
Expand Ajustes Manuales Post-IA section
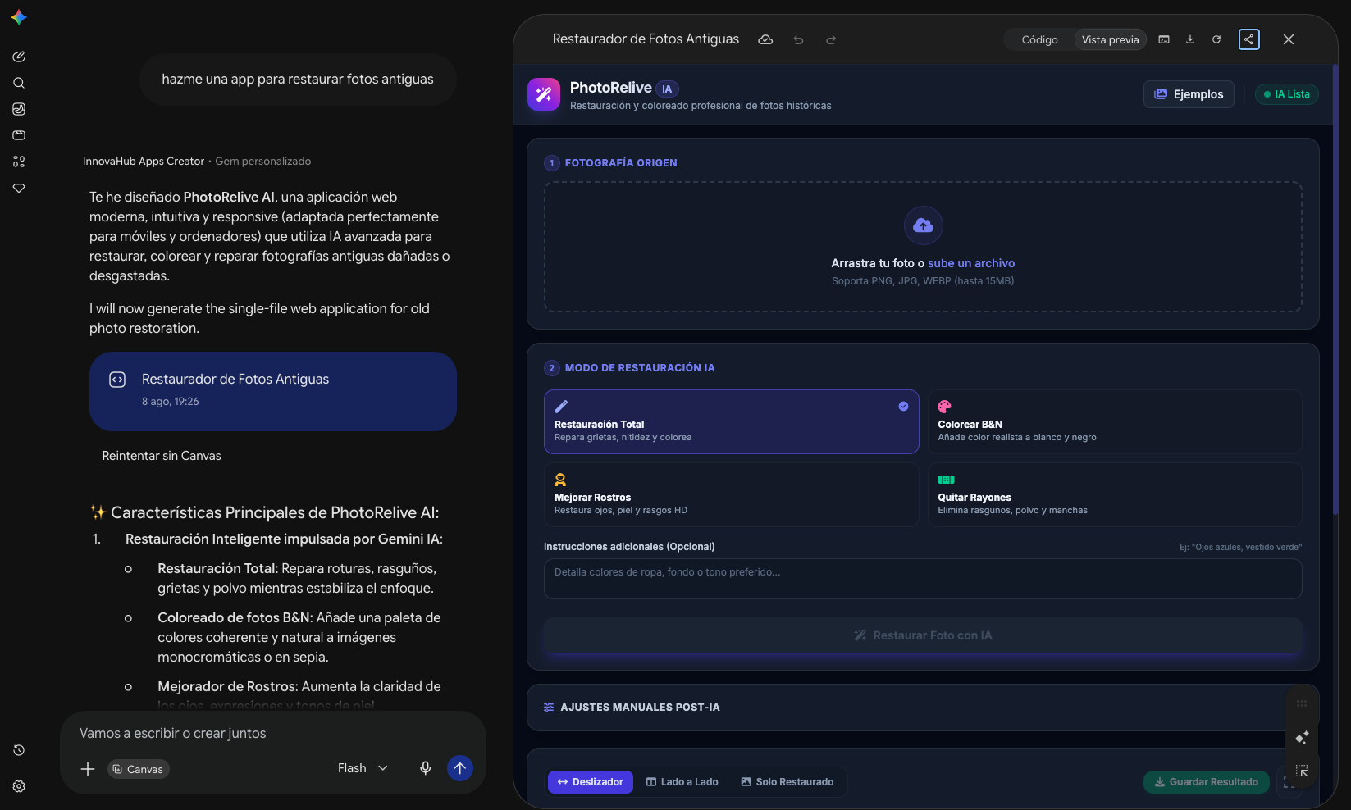coord(923,708)
